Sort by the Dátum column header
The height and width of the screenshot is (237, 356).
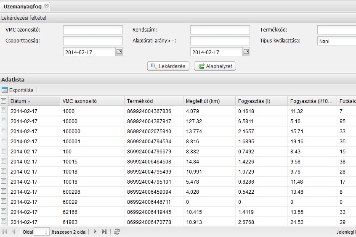(x=18, y=101)
